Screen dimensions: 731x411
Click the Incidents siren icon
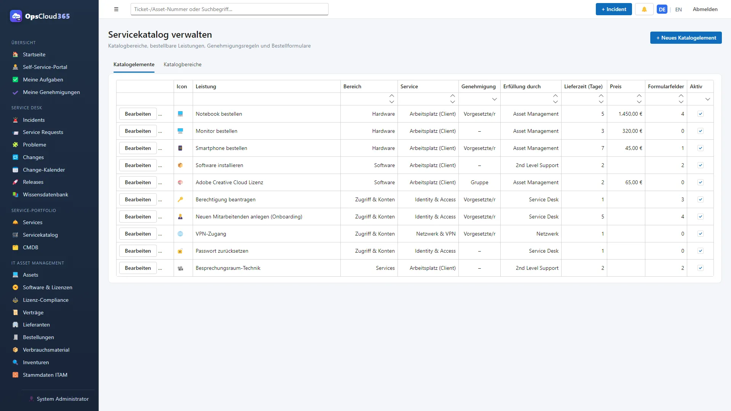pyautogui.click(x=15, y=120)
